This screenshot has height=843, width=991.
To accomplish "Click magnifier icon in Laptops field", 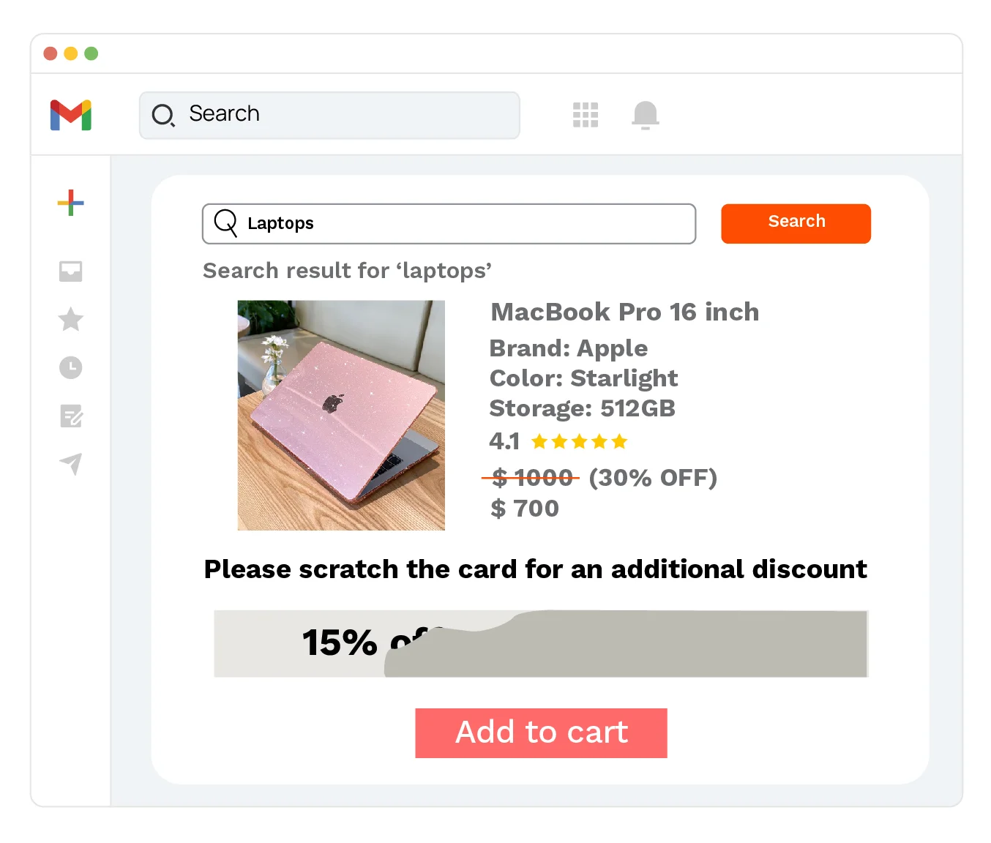I will (225, 222).
